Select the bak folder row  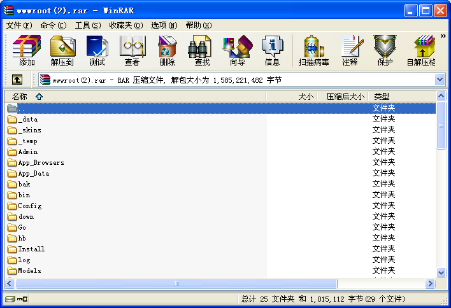point(221,184)
